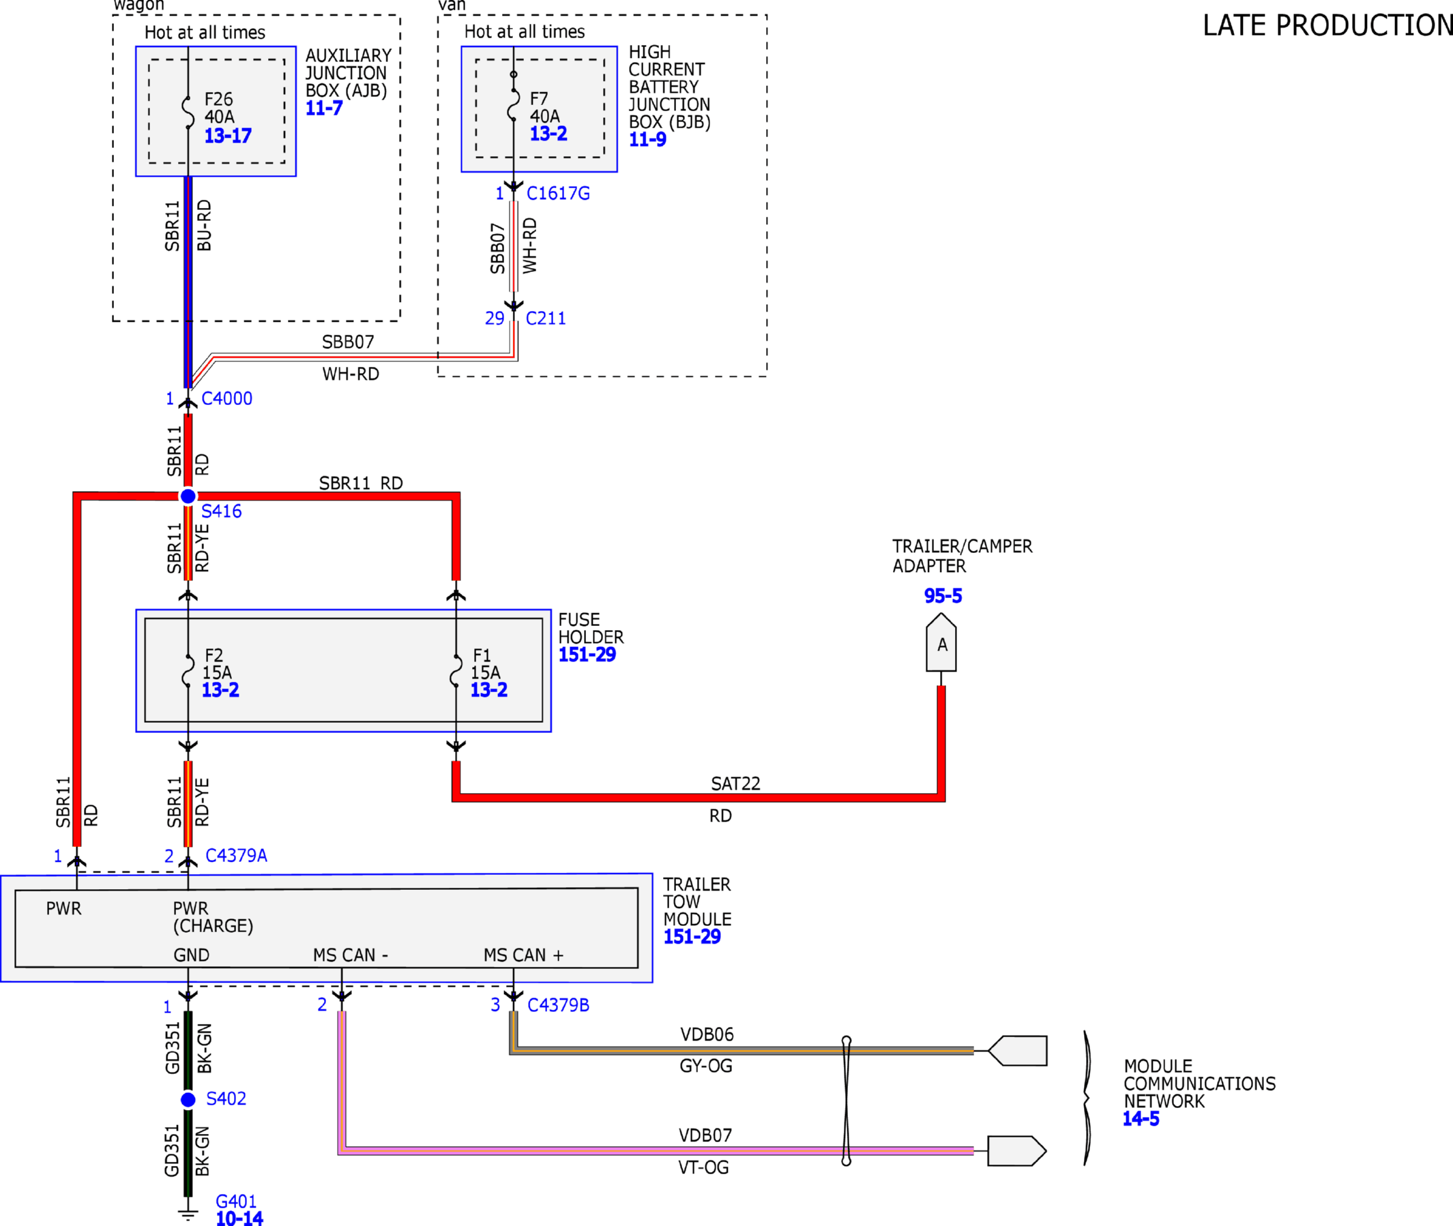Click the S416 splice label
The image size is (1453, 1226).
[221, 511]
